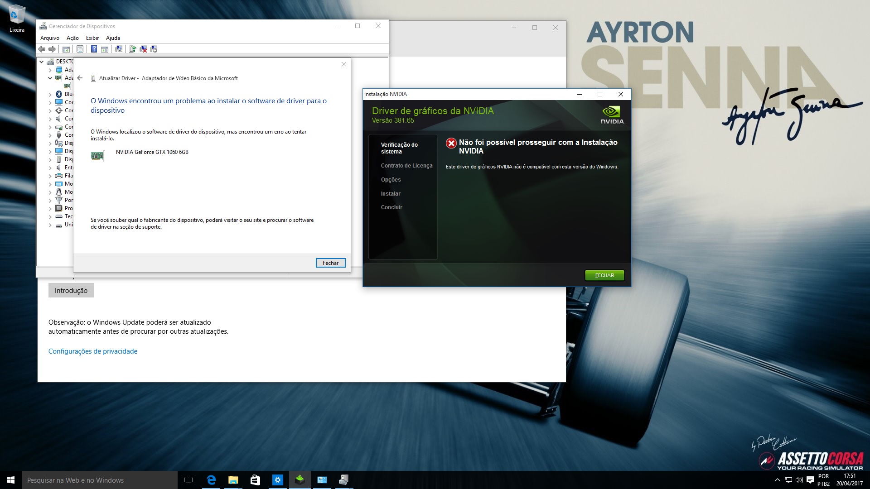Open Configurações de privacidade link
The height and width of the screenshot is (489, 870).
(x=93, y=351)
